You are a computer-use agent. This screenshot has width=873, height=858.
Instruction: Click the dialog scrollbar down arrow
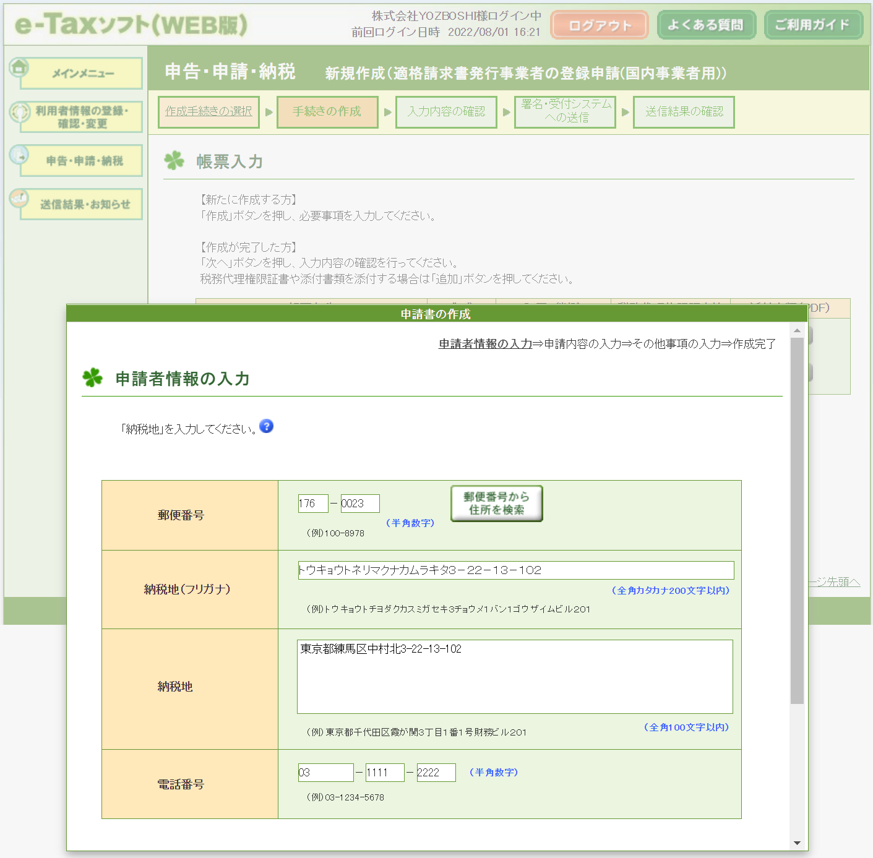coord(797,843)
